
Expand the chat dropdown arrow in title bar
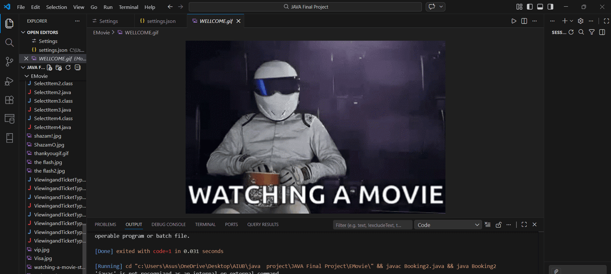pos(441,7)
